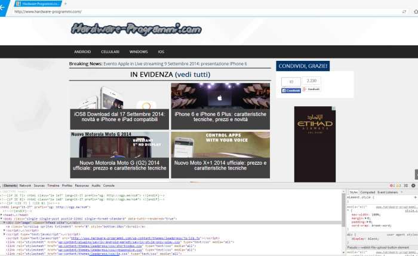Click the DevTools red error count icon
Viewport: 418px width, 256px height.
pyautogui.click(x=391, y=186)
